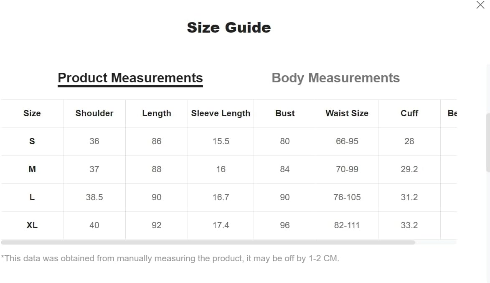Select the XL size row label

[x=32, y=225]
